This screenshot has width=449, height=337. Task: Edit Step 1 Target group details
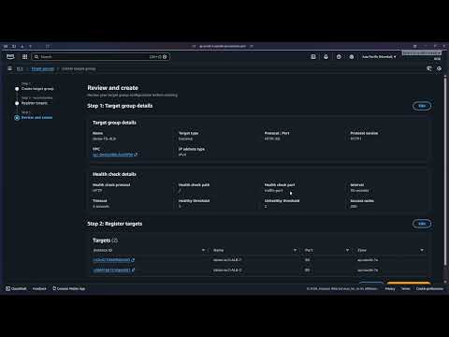tap(422, 106)
